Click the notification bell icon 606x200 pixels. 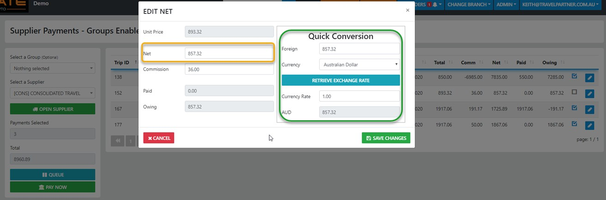(435, 5)
